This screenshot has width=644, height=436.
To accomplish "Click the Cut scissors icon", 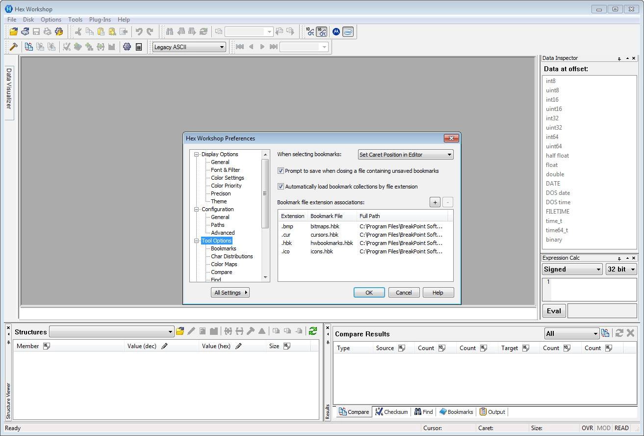I will [x=78, y=31].
